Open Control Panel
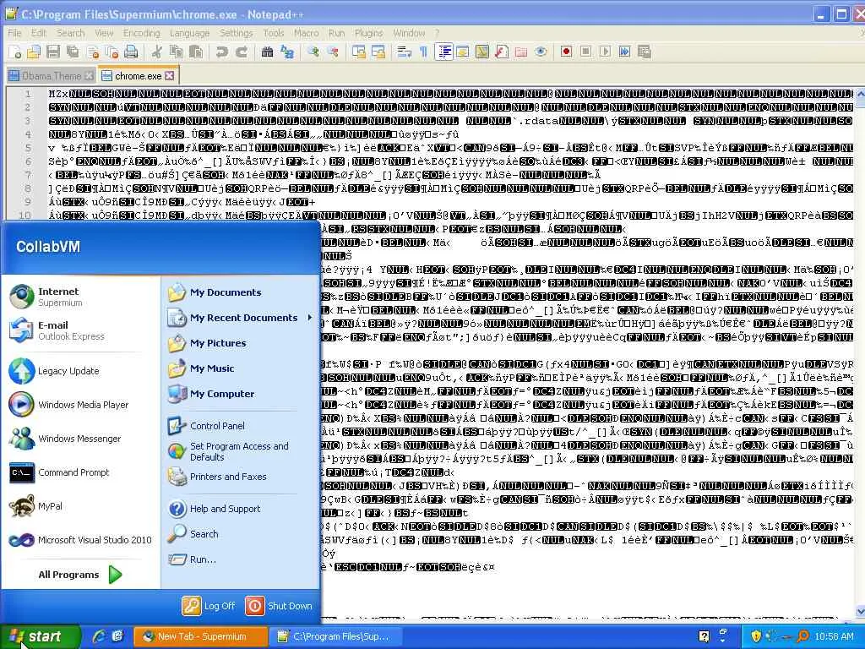The image size is (865, 649). tap(240, 426)
